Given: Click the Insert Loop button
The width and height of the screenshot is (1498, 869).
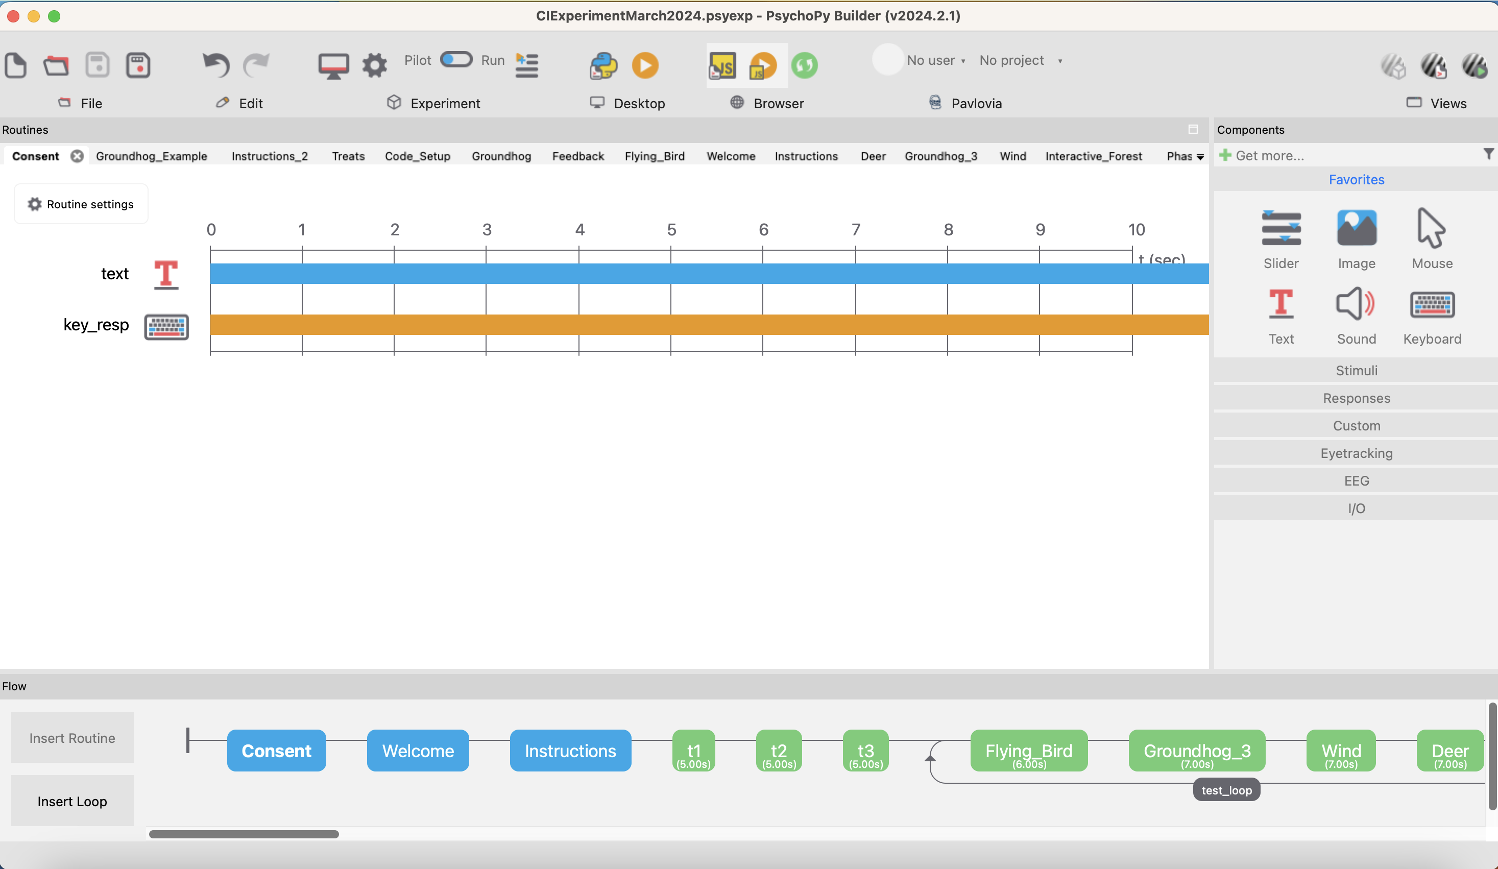Looking at the screenshot, I should point(72,801).
